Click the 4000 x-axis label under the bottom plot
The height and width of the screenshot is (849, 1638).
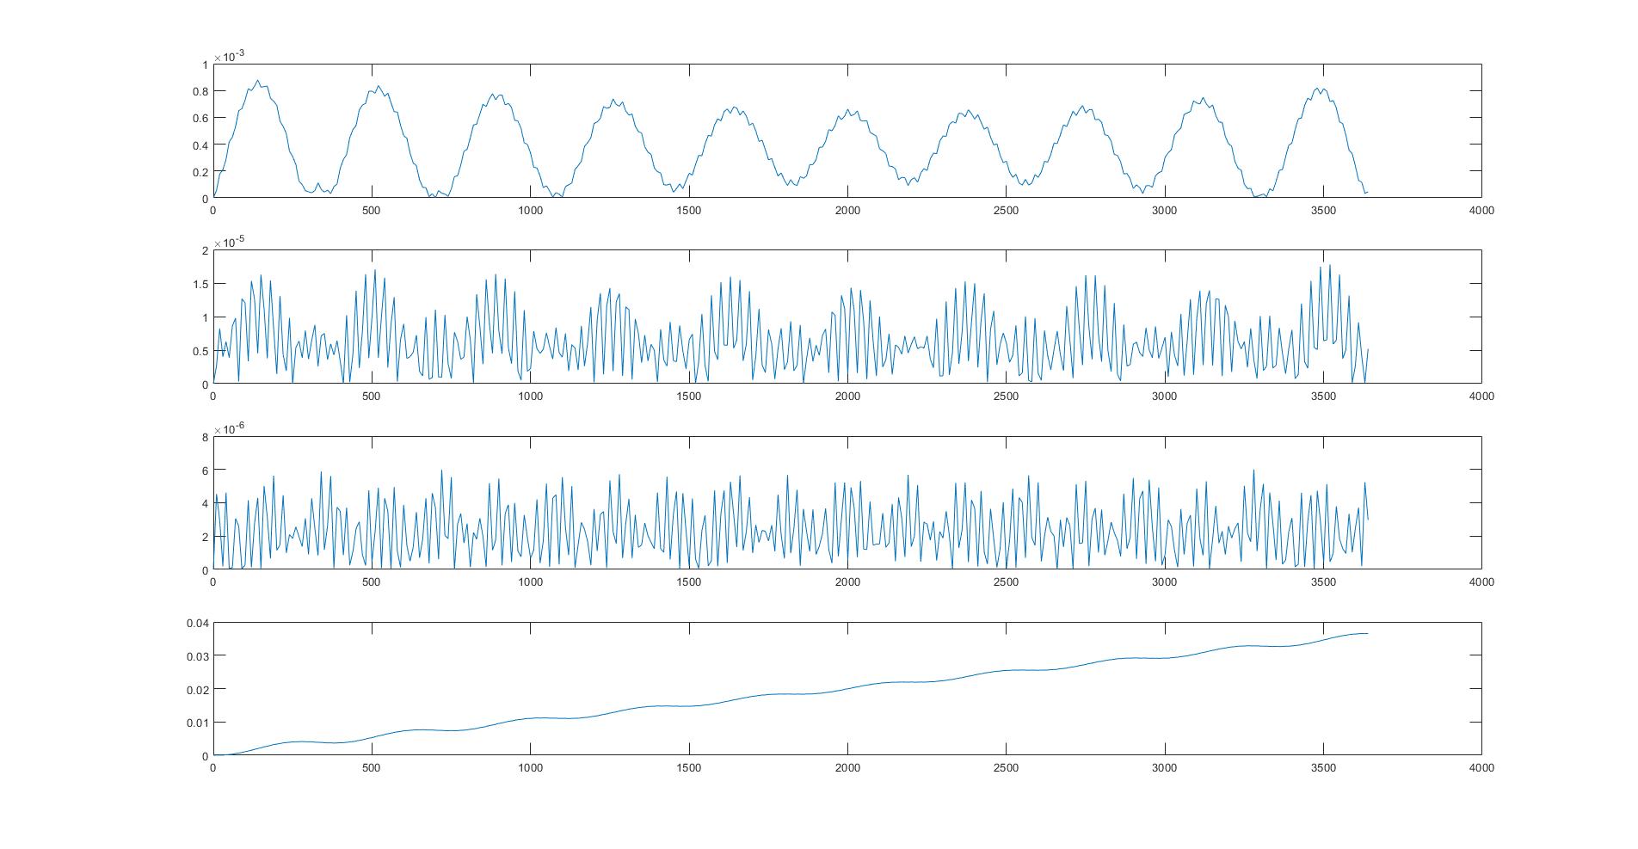(x=1481, y=767)
